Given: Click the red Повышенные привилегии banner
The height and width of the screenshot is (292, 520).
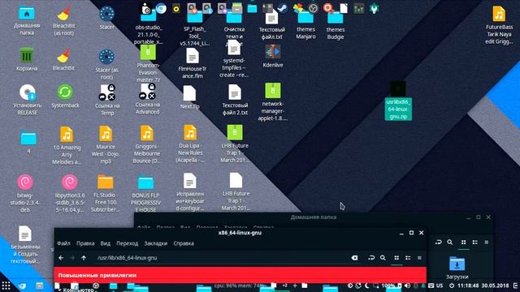Looking at the screenshot, I should pyautogui.click(x=240, y=275).
